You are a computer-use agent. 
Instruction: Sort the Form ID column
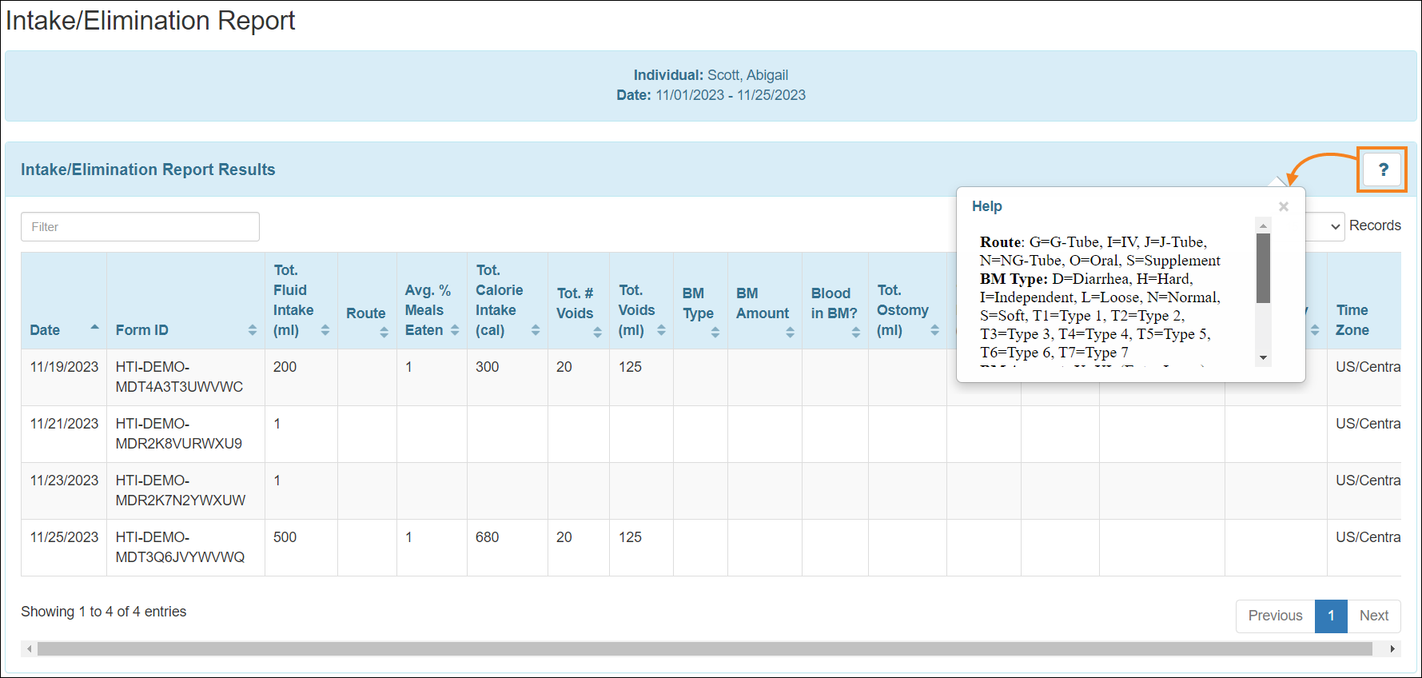pos(253,330)
